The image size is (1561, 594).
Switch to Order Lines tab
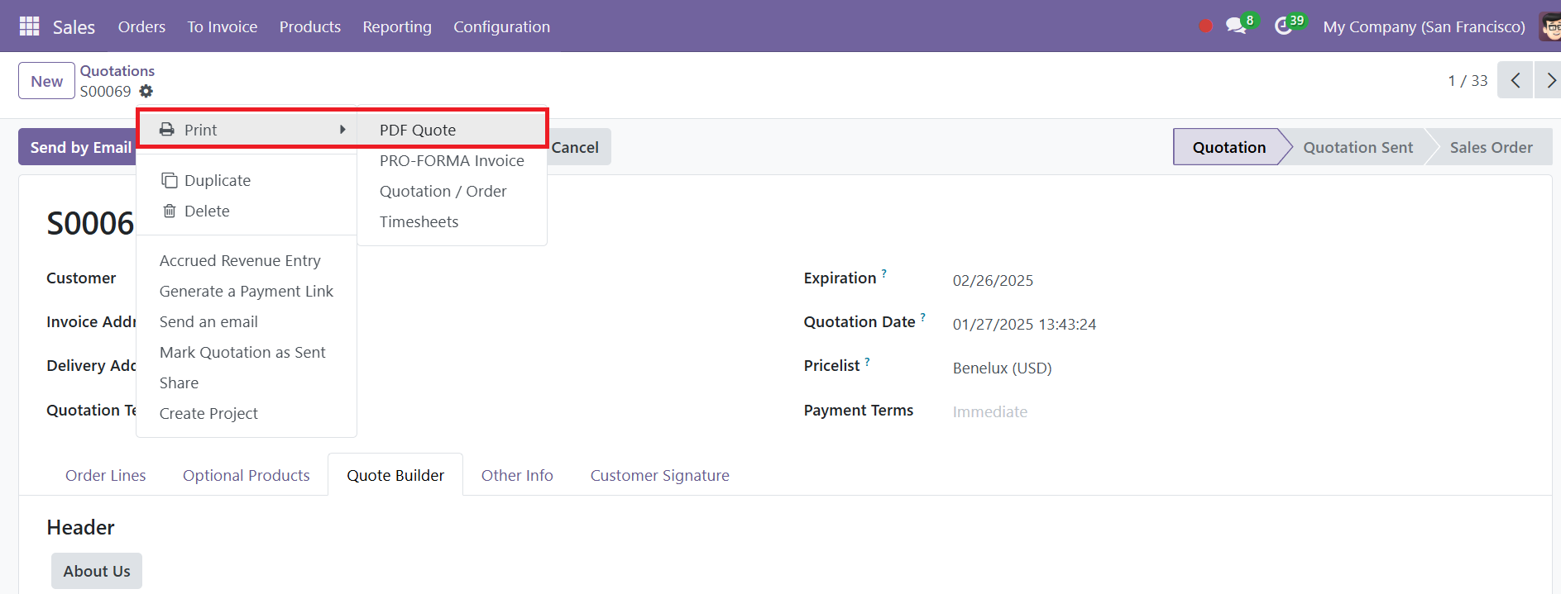click(105, 475)
